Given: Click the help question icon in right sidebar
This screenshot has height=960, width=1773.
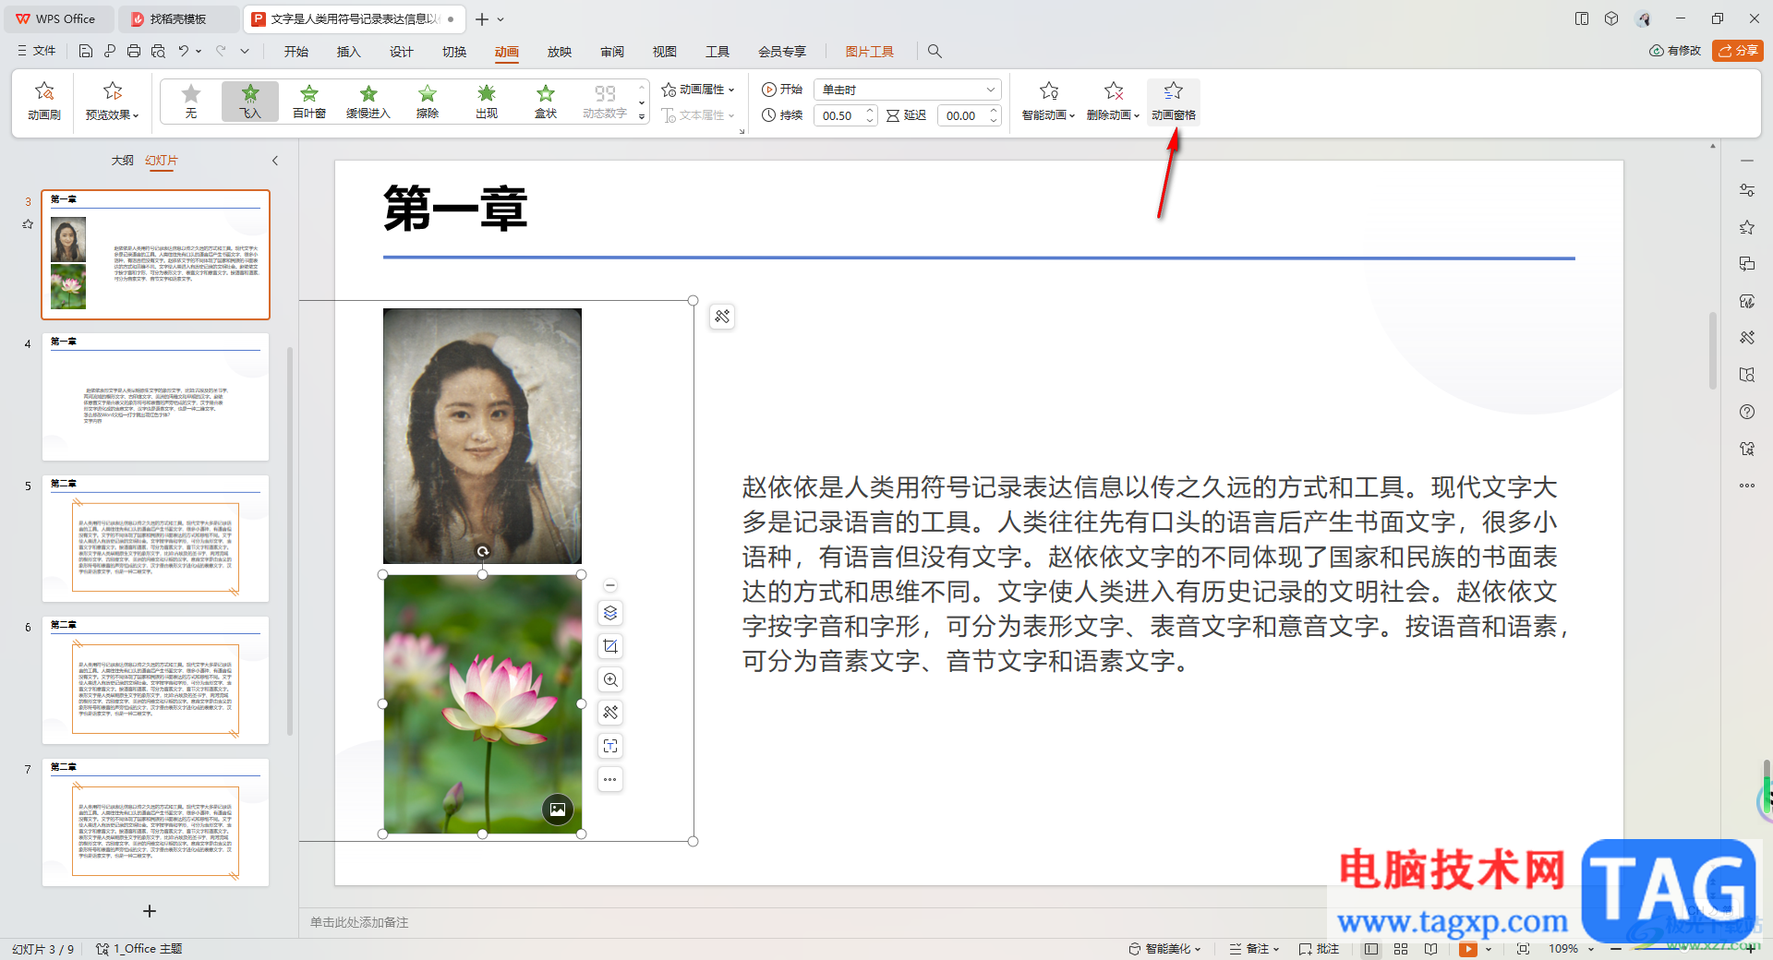Looking at the screenshot, I should click(x=1747, y=412).
